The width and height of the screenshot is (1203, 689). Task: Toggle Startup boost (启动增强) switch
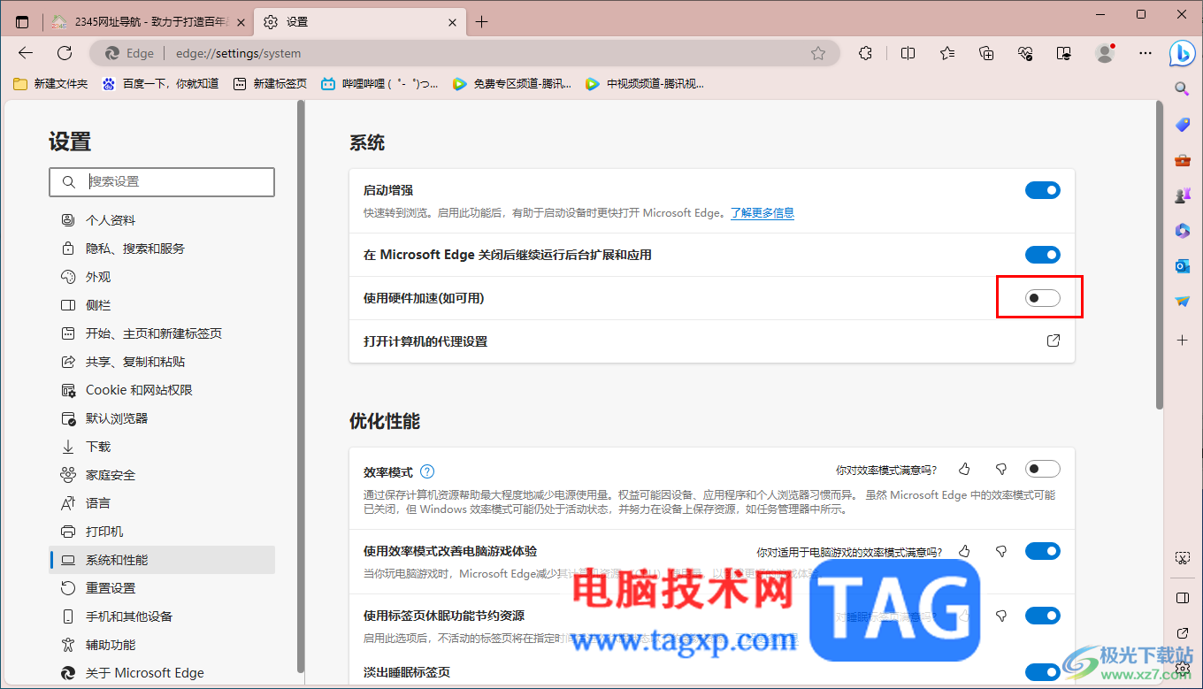click(x=1043, y=190)
